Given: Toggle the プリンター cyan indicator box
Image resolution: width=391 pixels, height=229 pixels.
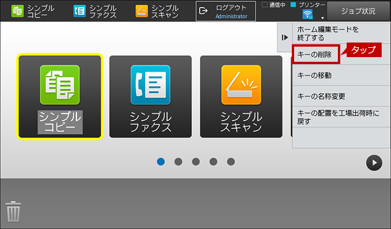Looking at the screenshot, I should pyautogui.click(x=293, y=5).
